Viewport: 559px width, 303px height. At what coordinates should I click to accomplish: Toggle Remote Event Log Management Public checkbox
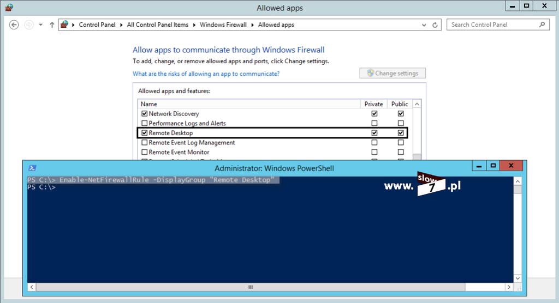(x=401, y=142)
